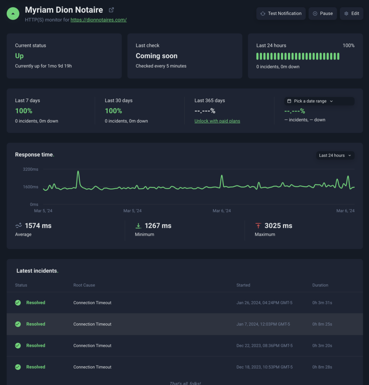
Task: Click the Resolved status of Jan 26 incident
Action: (x=36, y=303)
